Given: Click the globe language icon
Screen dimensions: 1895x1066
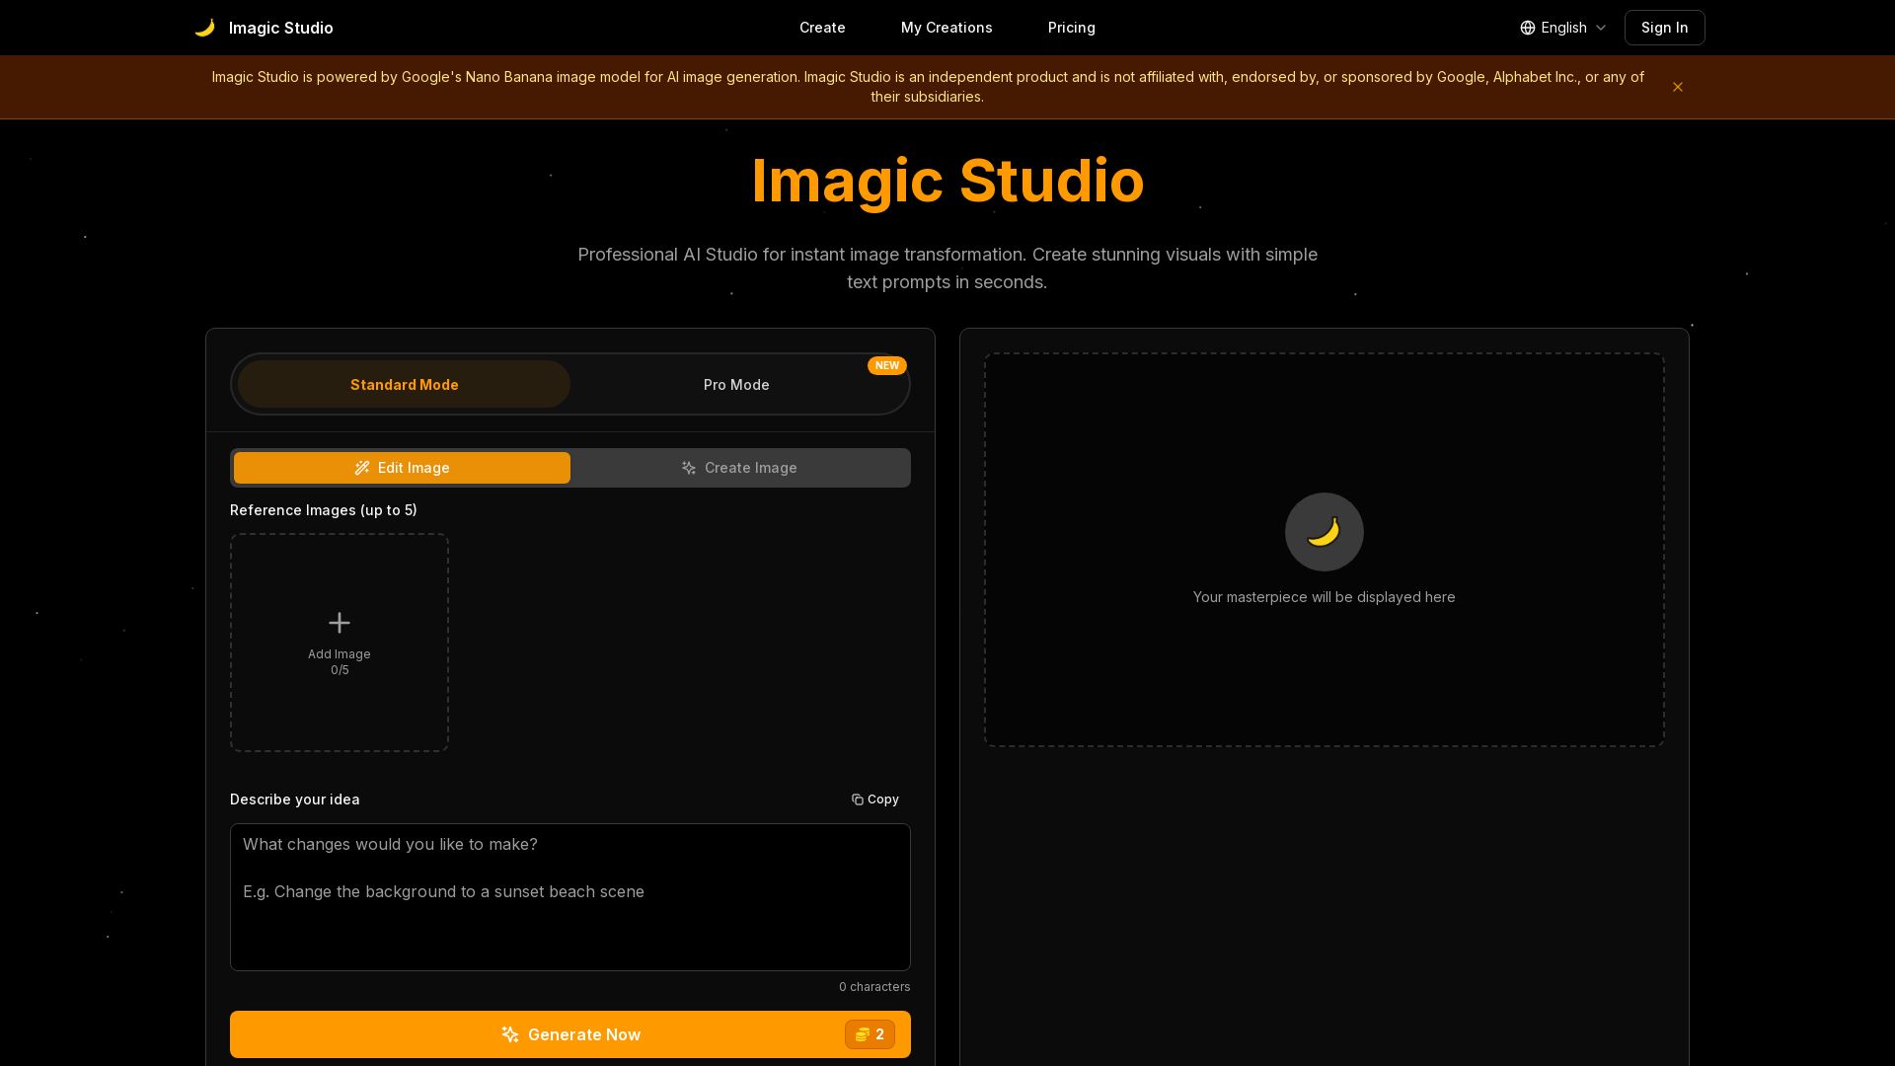Looking at the screenshot, I should (1527, 28).
